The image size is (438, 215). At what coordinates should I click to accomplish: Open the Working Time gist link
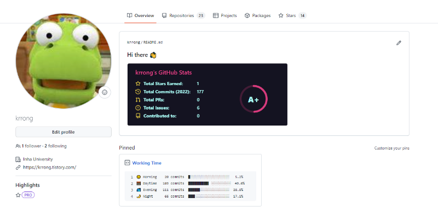pyautogui.click(x=147, y=163)
